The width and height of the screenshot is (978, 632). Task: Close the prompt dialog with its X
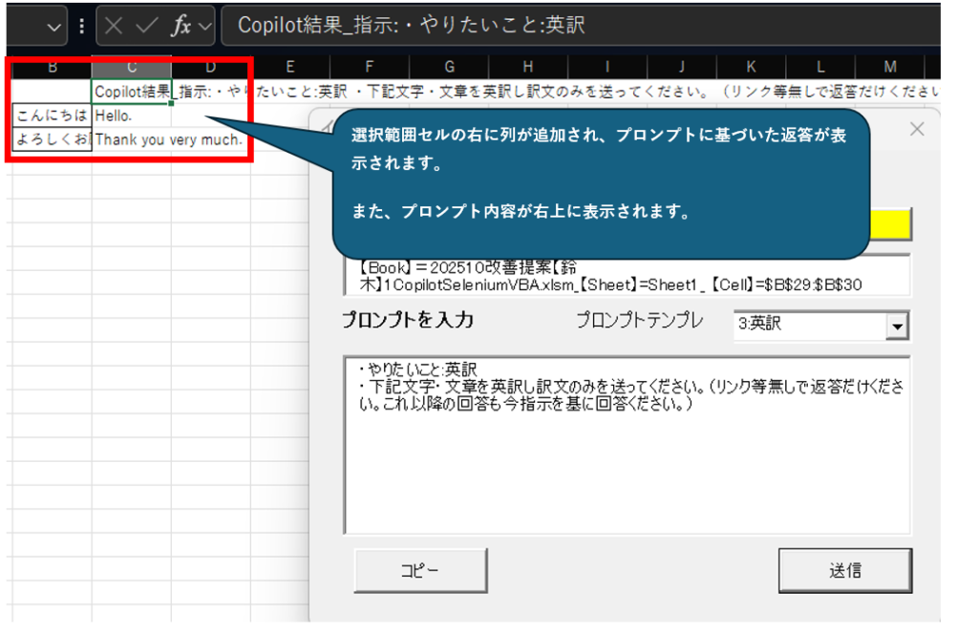click(917, 129)
